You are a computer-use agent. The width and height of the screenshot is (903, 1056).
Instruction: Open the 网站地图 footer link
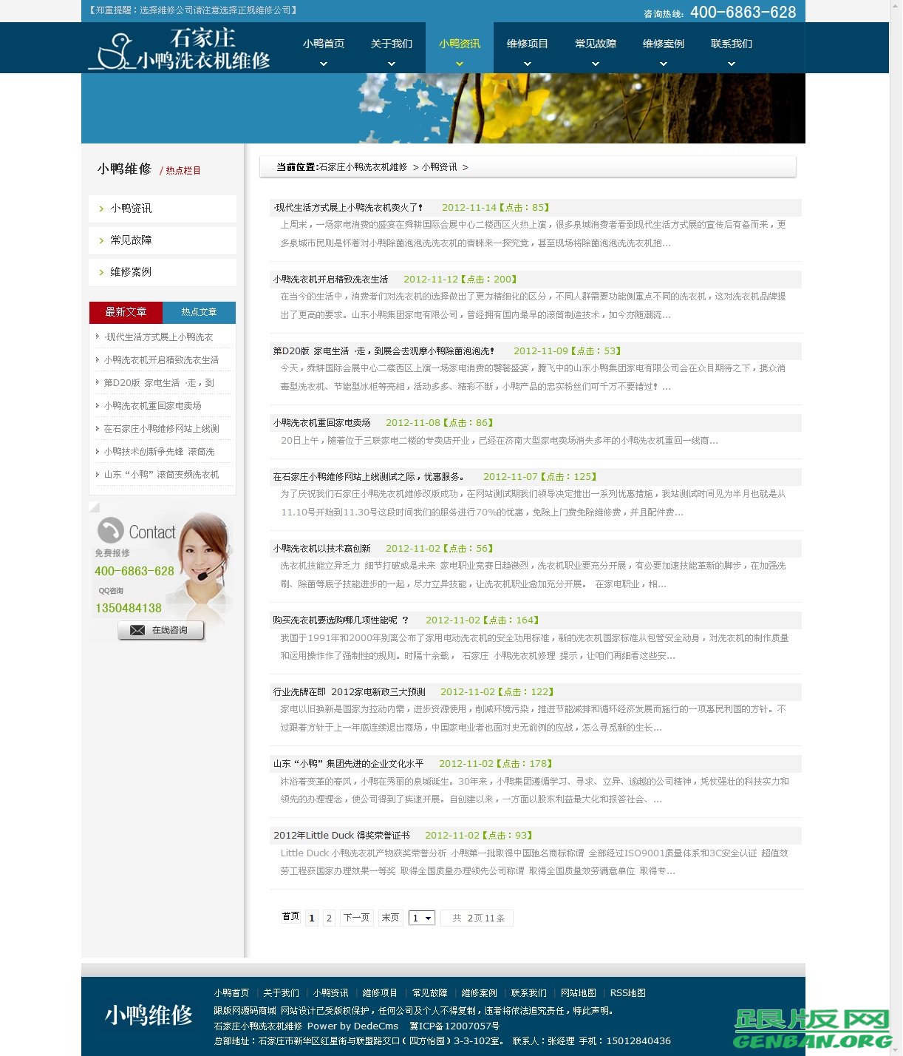click(578, 992)
